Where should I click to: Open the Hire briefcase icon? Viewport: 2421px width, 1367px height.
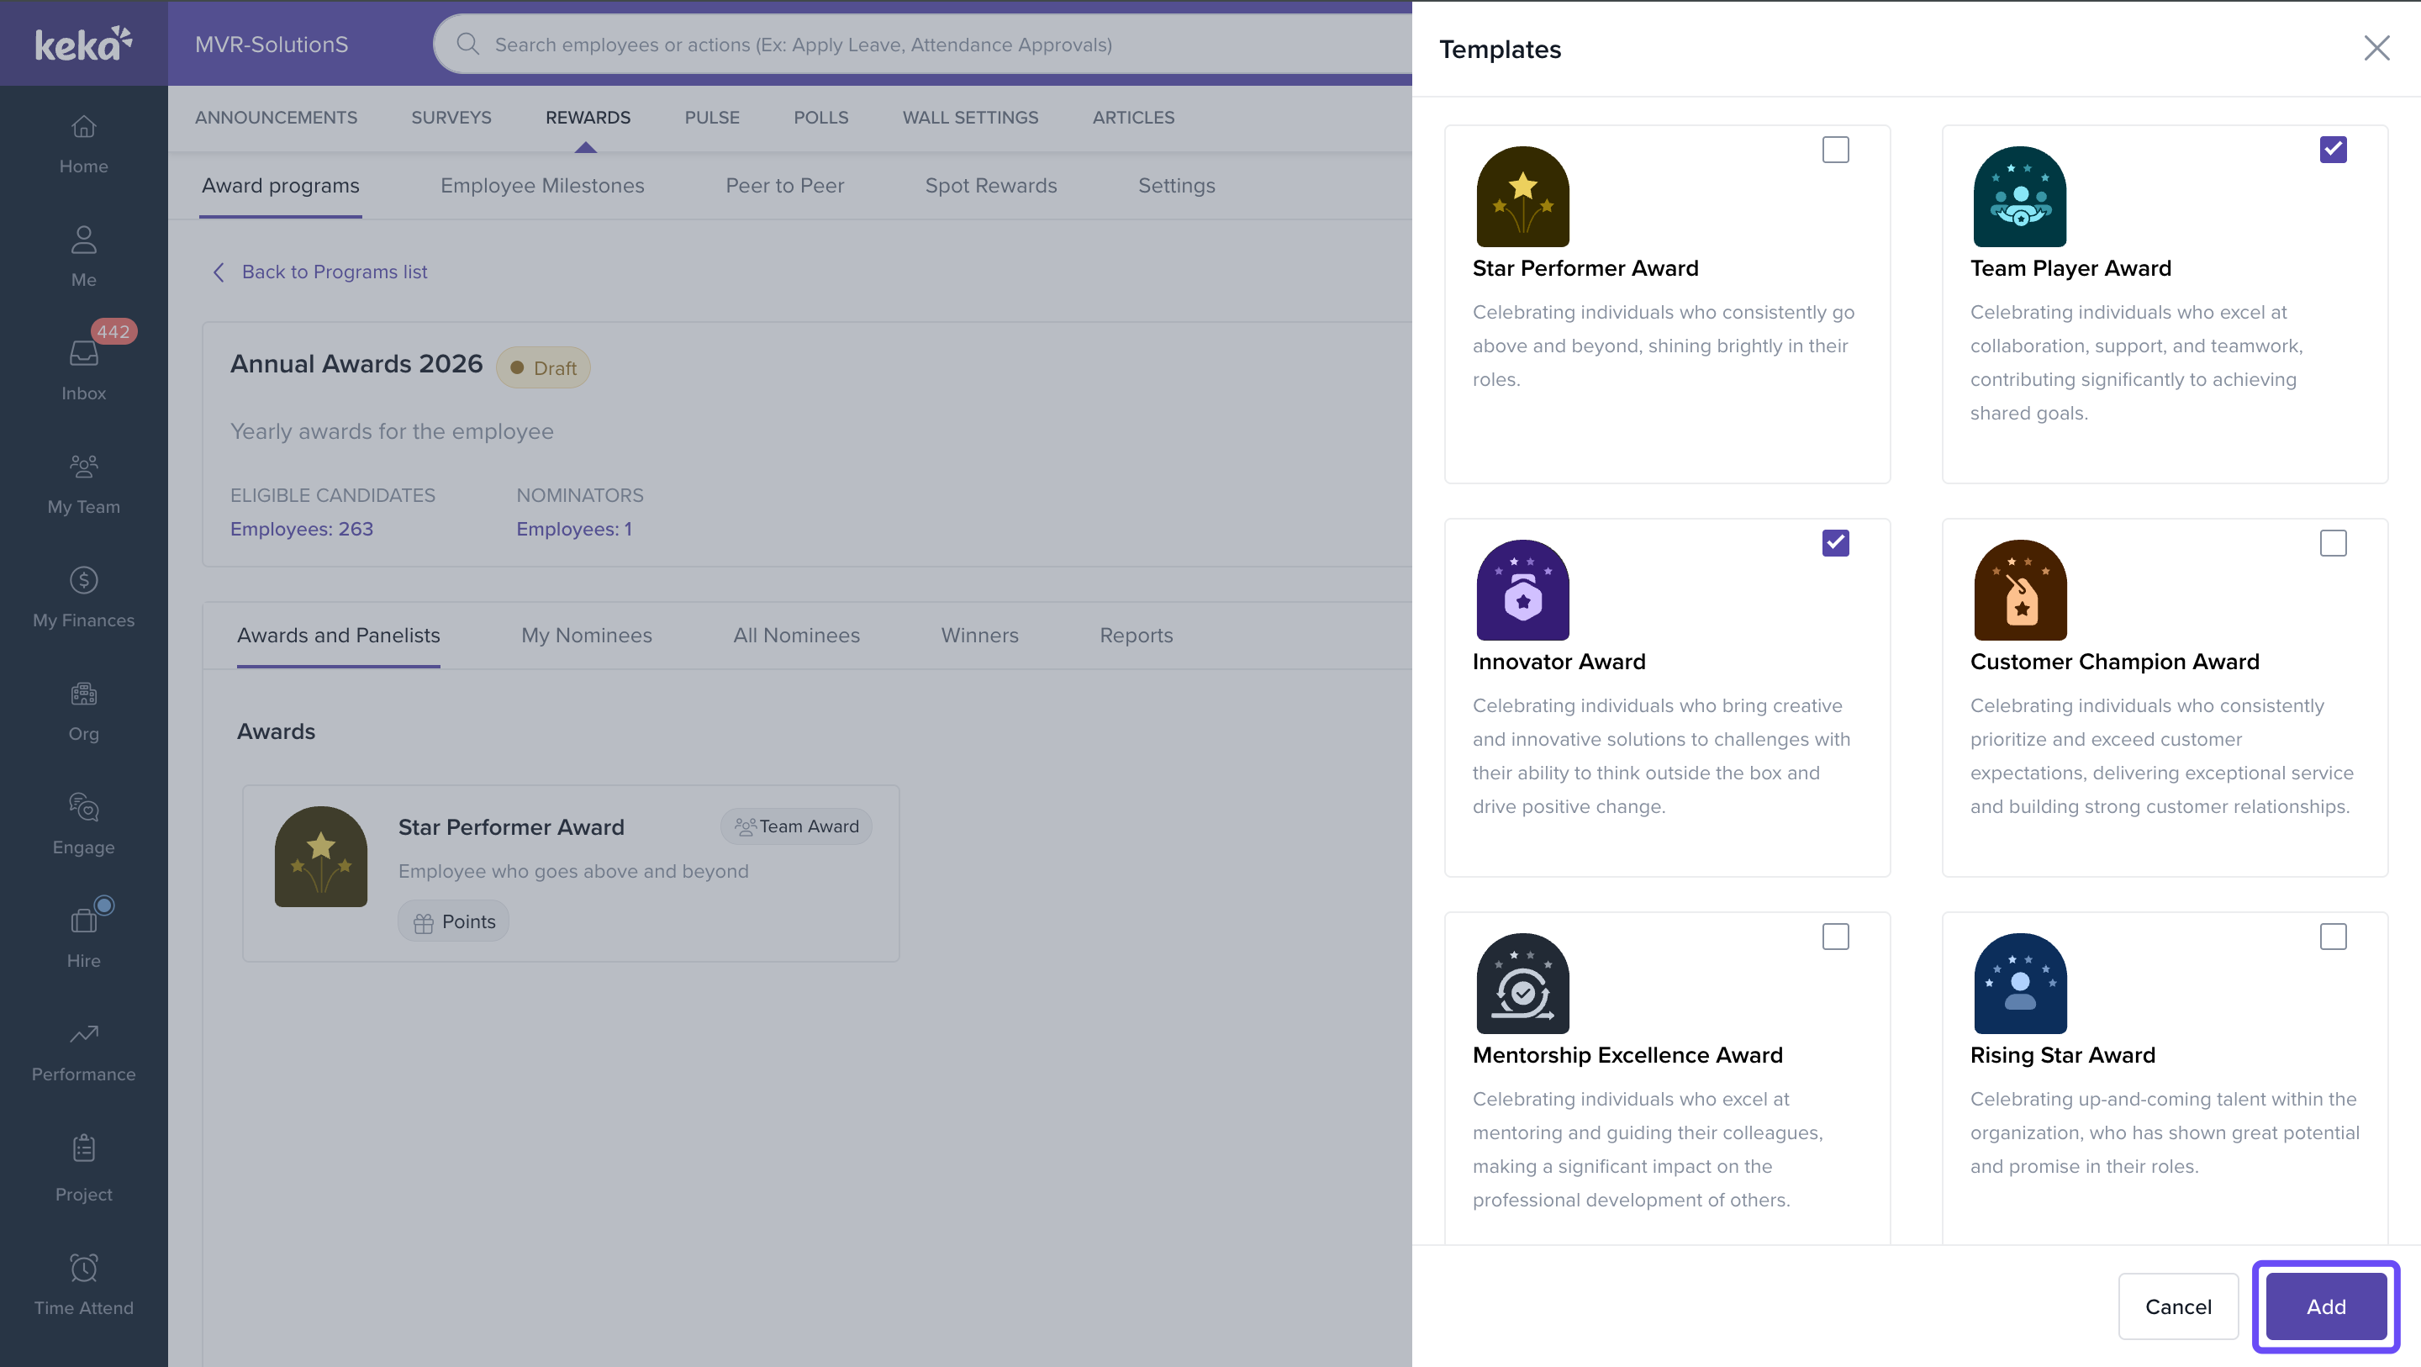click(x=84, y=921)
